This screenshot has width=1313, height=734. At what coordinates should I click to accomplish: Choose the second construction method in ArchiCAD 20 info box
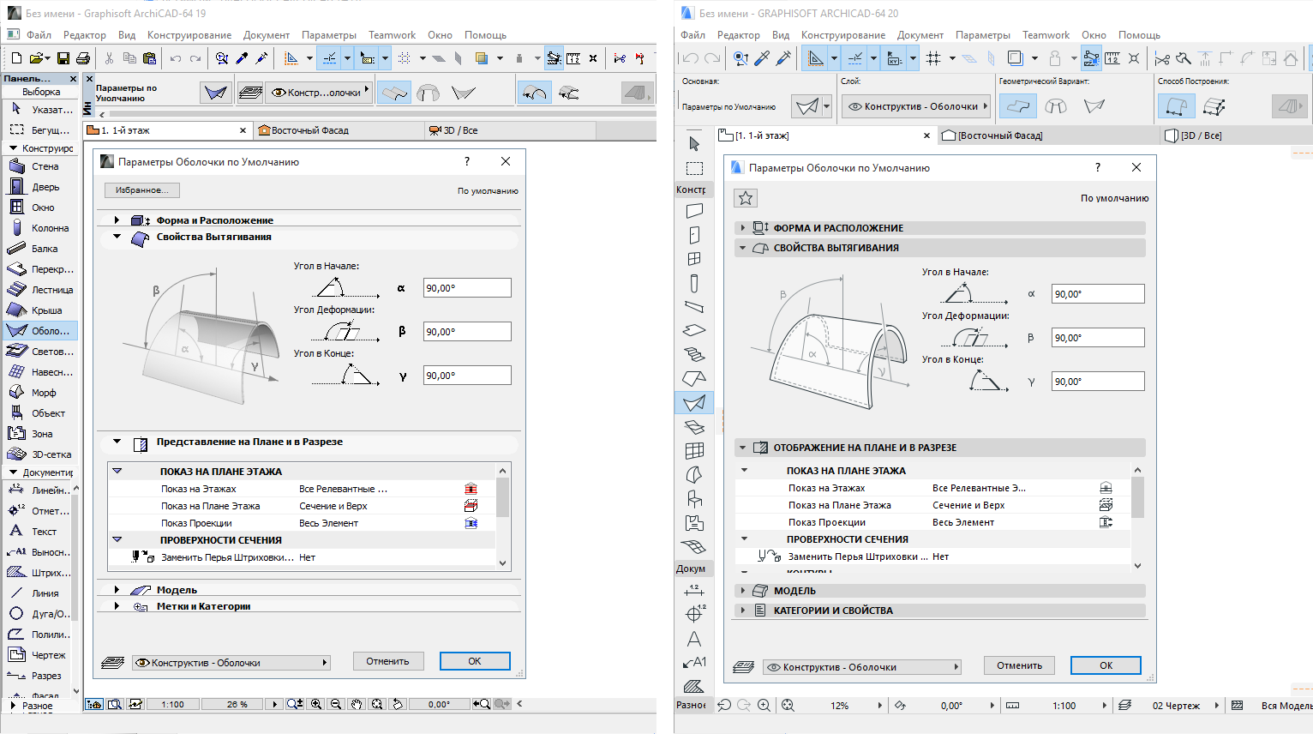pos(1214,106)
